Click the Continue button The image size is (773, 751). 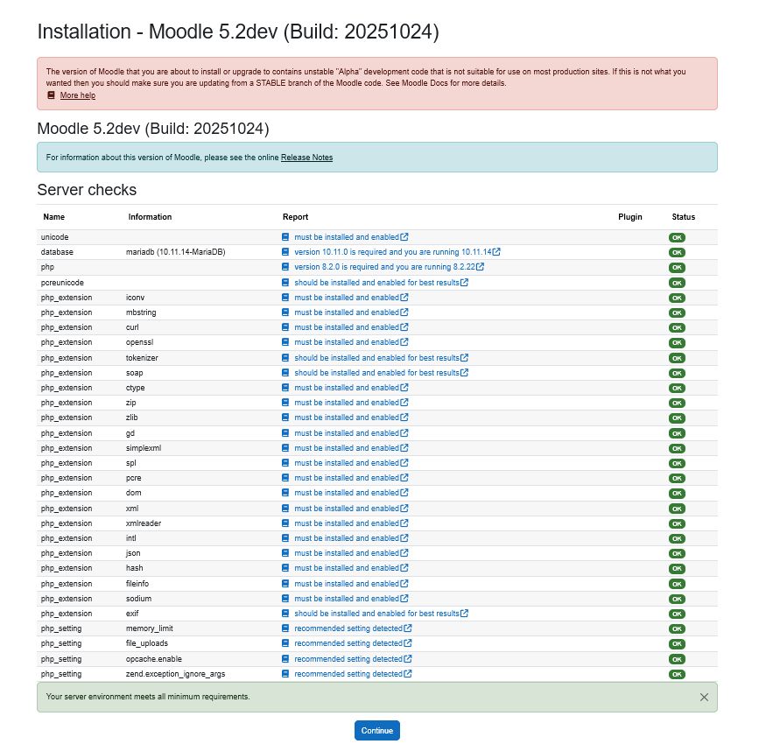pos(376,730)
